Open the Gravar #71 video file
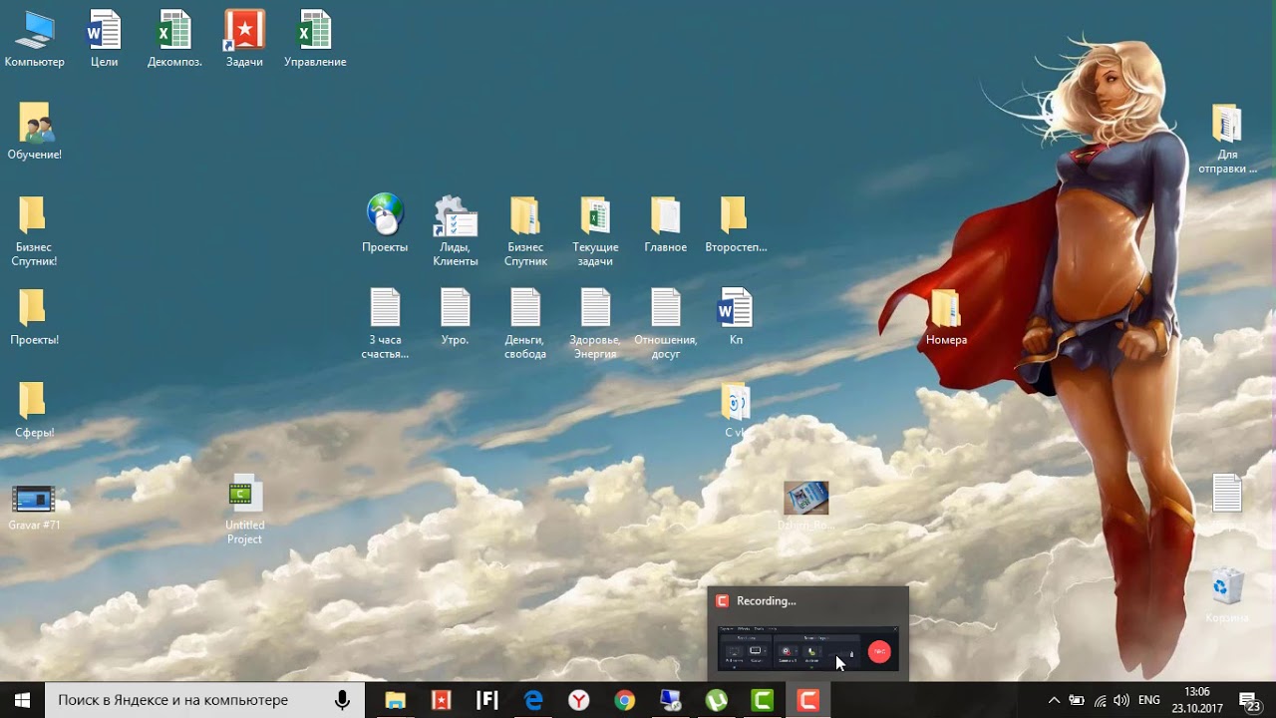 tap(34, 506)
